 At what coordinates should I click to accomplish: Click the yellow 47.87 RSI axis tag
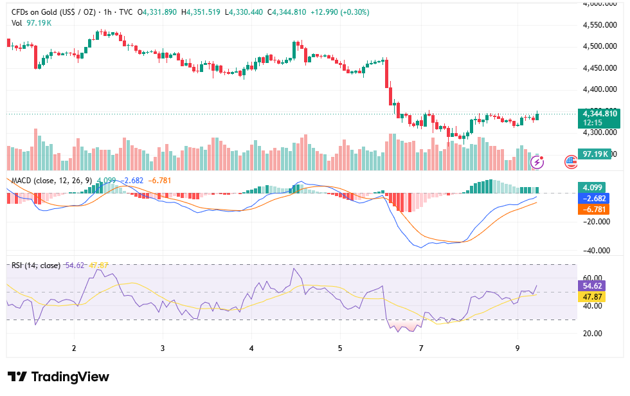[x=592, y=297]
